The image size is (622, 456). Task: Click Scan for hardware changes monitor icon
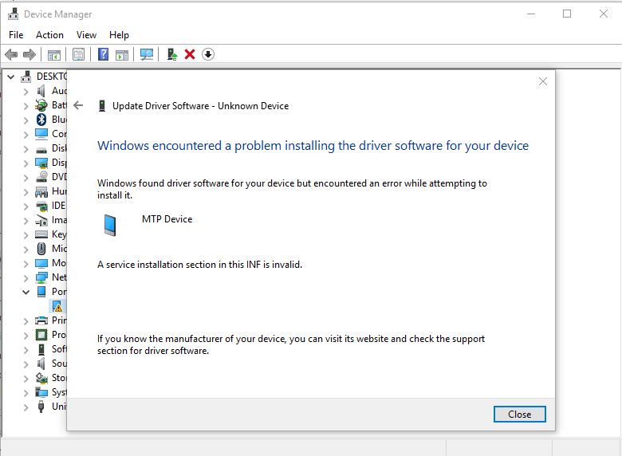[147, 54]
